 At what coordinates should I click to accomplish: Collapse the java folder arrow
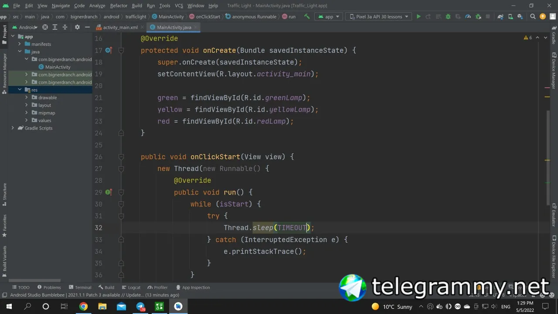coord(20,52)
